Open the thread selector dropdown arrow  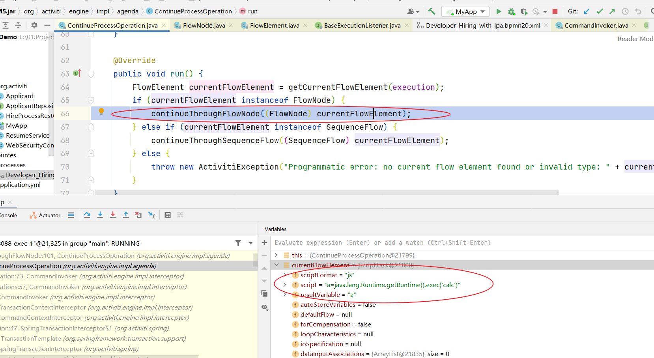coord(250,243)
